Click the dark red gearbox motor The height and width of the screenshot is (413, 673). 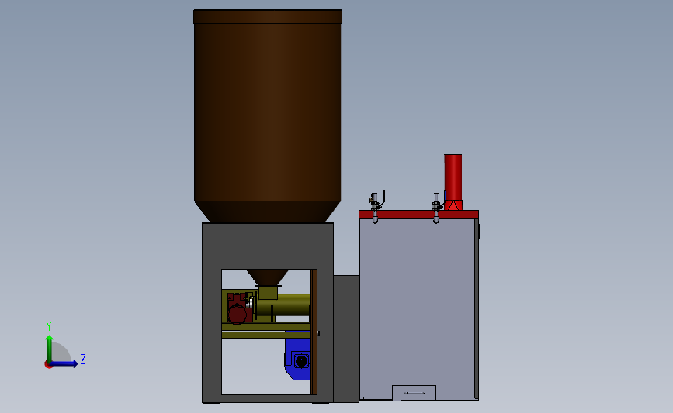coord(238,308)
